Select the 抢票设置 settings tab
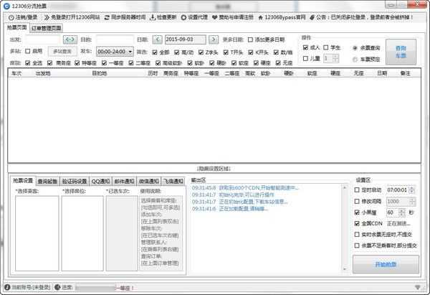Screen dimensions: 430x295 pyautogui.click(x=23, y=180)
